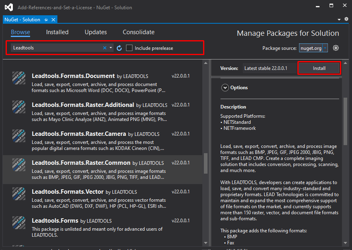Click the Leadtools.Formats.Raster.Camera package icon
The image size is (352, 250).
click(x=19, y=136)
